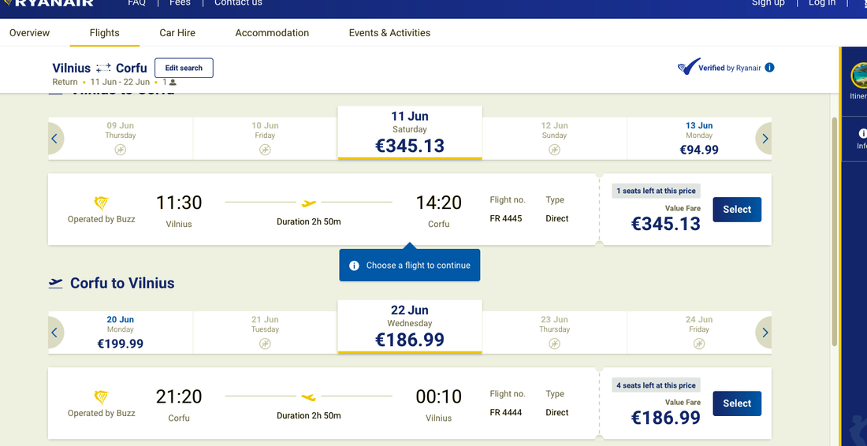Open the Accommodation tab

click(x=272, y=33)
